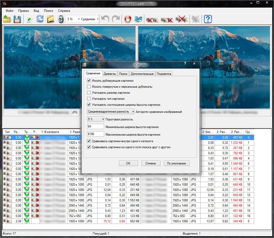
Task: Click type icon in row with 349 KB
Action: tap(7, 221)
